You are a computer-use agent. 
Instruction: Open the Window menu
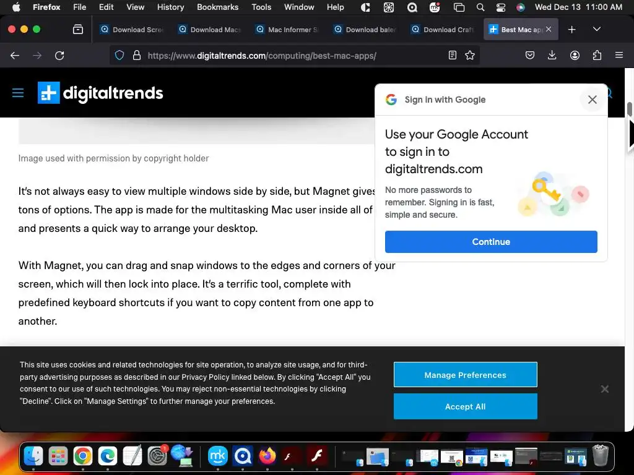(299, 7)
